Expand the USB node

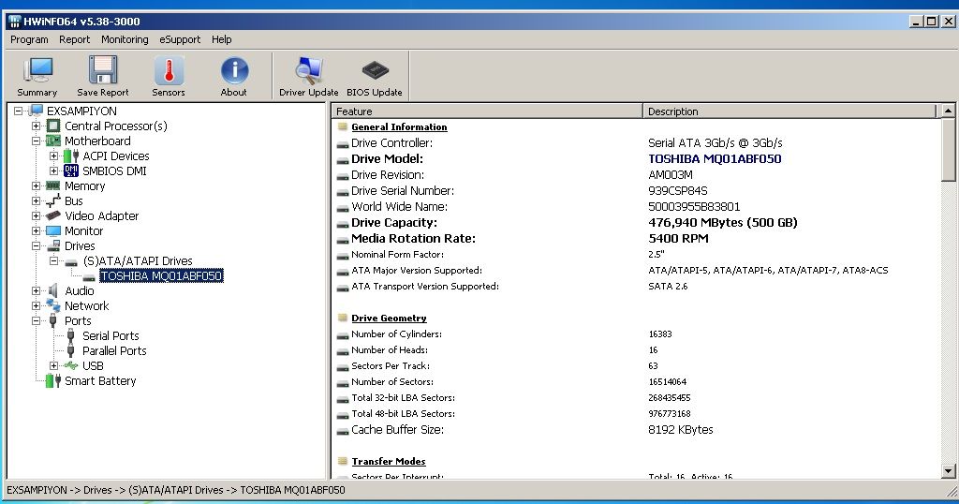coord(54,365)
